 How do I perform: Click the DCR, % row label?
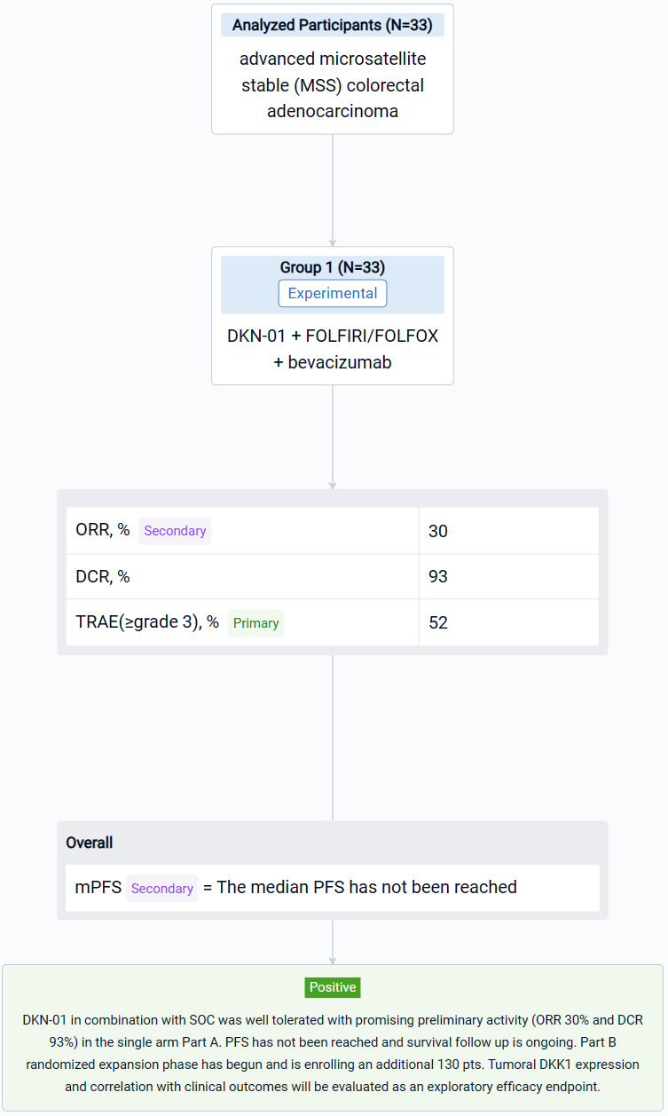103,576
